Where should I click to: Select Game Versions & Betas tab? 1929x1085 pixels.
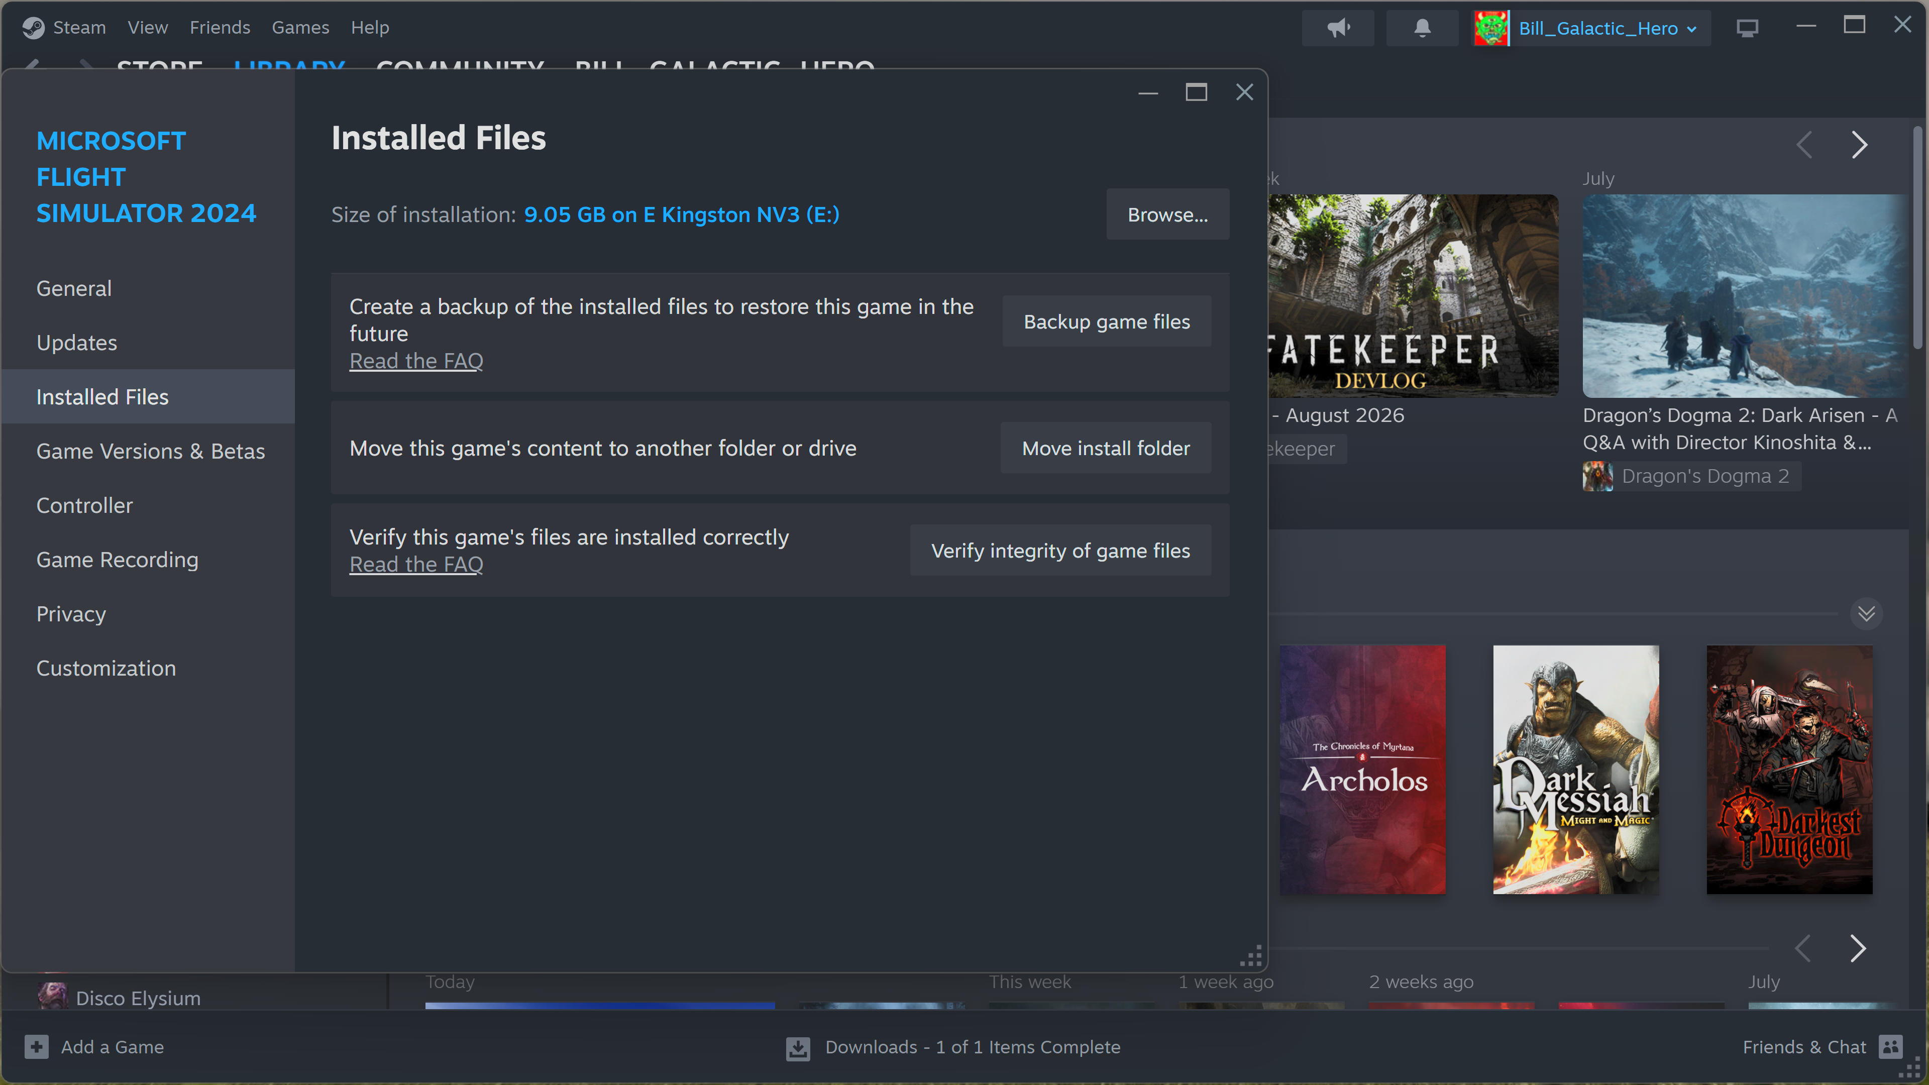click(148, 451)
